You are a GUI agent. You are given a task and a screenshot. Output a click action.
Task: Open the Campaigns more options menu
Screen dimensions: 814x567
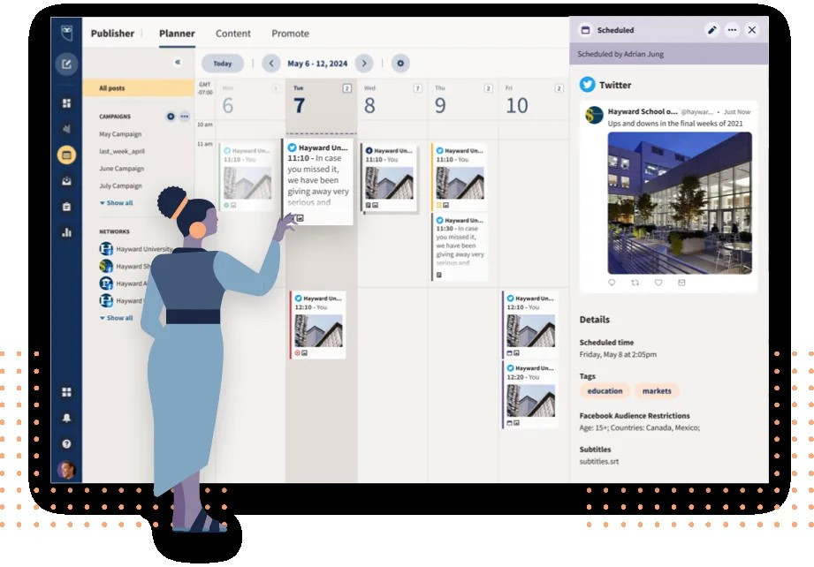tap(185, 117)
